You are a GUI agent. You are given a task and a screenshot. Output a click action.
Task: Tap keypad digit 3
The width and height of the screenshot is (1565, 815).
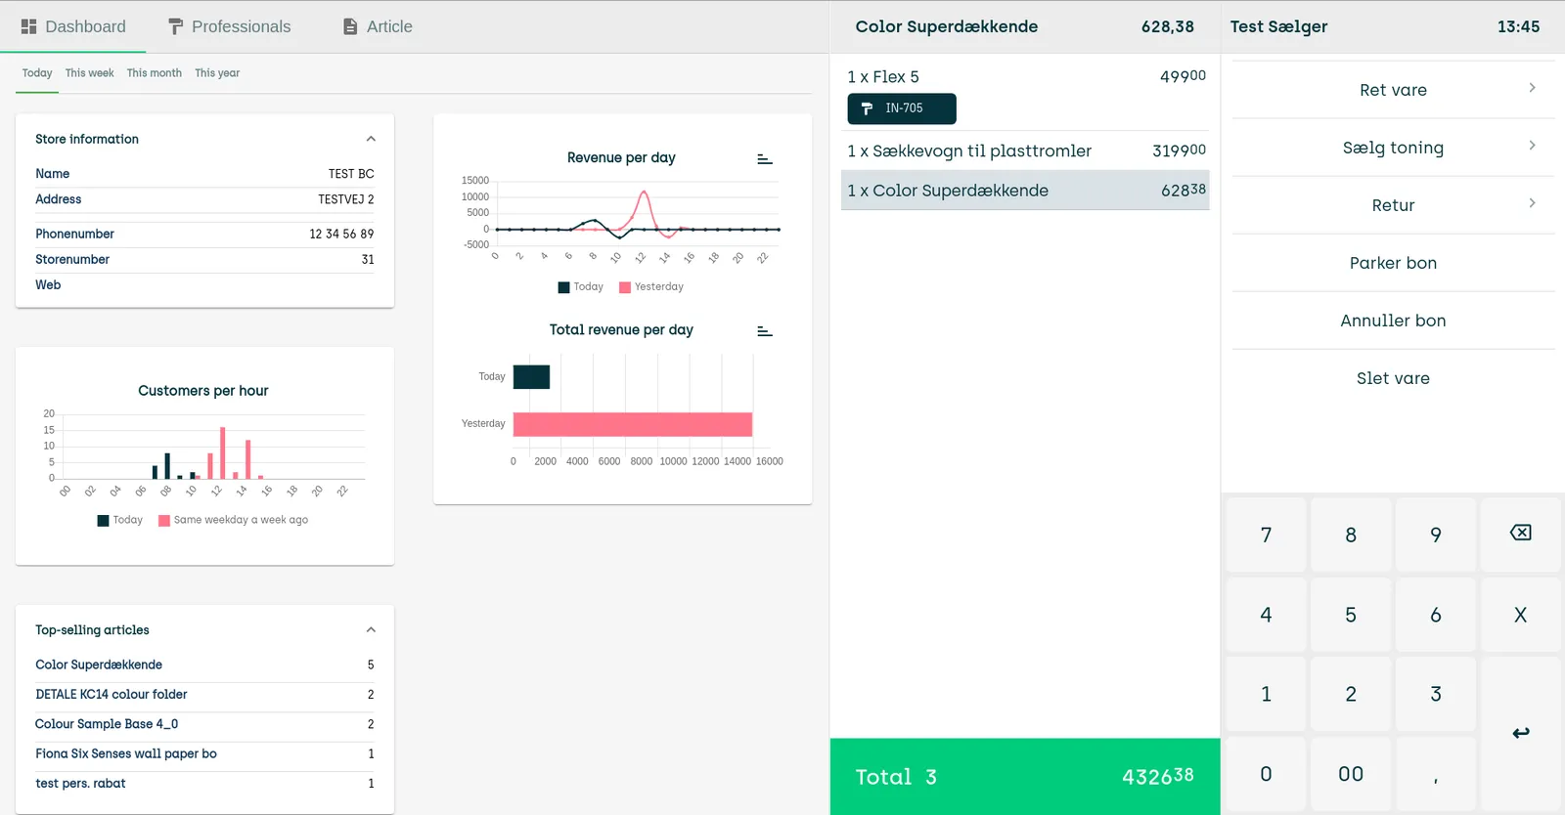click(x=1436, y=694)
